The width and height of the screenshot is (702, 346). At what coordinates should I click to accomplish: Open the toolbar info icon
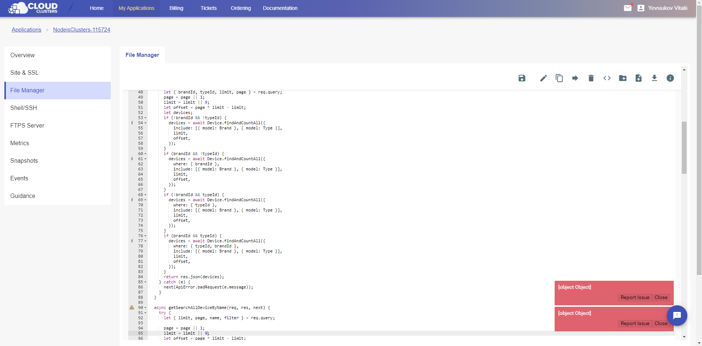670,78
